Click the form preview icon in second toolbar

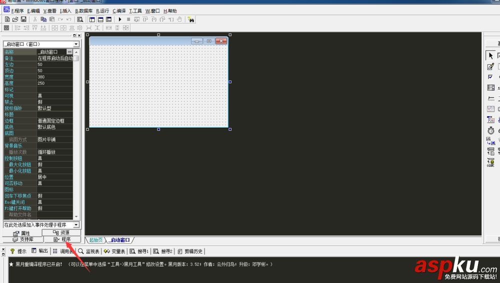click(6, 28)
